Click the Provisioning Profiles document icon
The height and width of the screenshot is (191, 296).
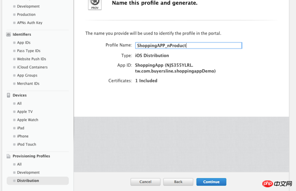pyautogui.click(x=9, y=156)
